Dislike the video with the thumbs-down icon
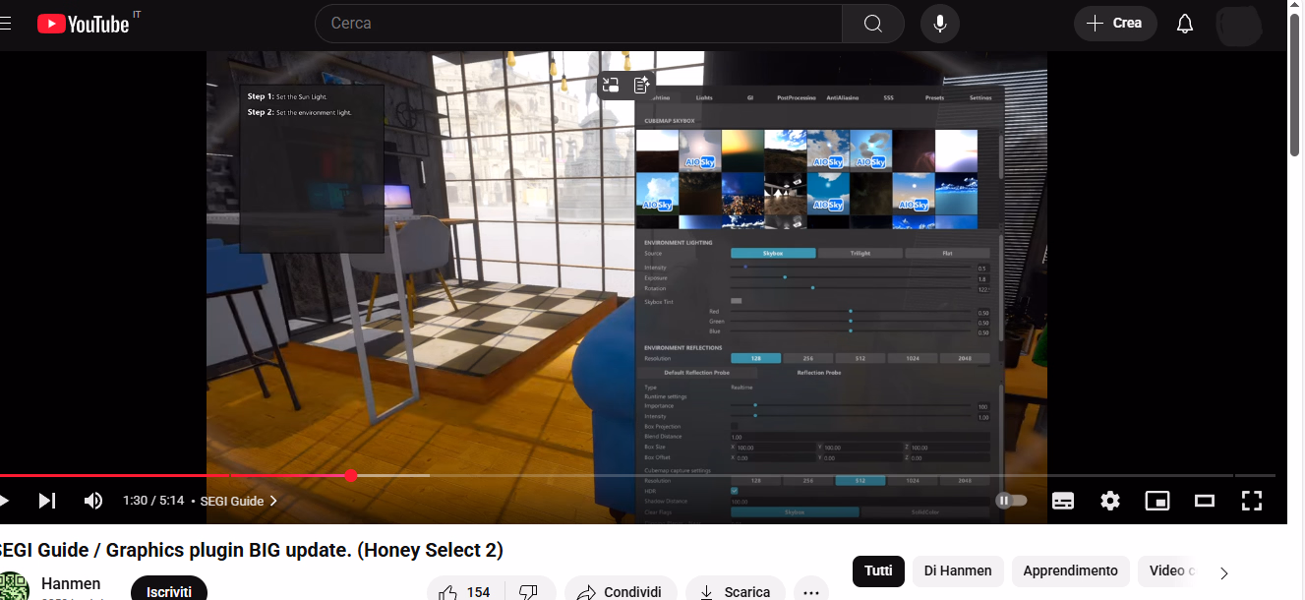This screenshot has width=1305, height=600. click(x=528, y=592)
